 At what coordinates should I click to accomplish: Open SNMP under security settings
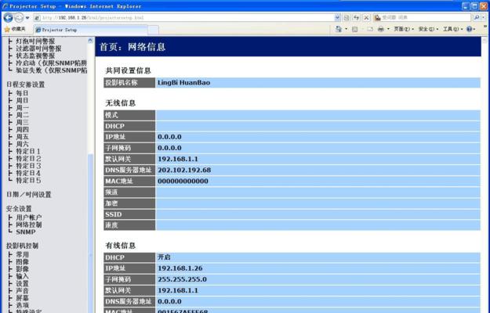coord(26,232)
